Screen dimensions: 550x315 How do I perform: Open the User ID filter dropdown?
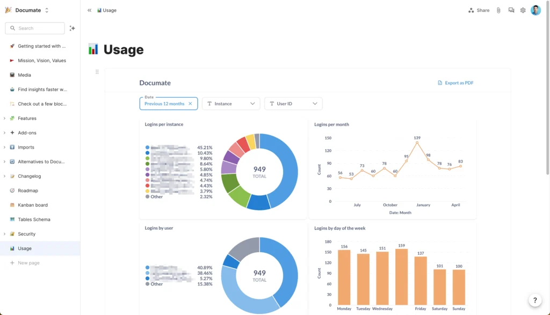click(x=293, y=104)
